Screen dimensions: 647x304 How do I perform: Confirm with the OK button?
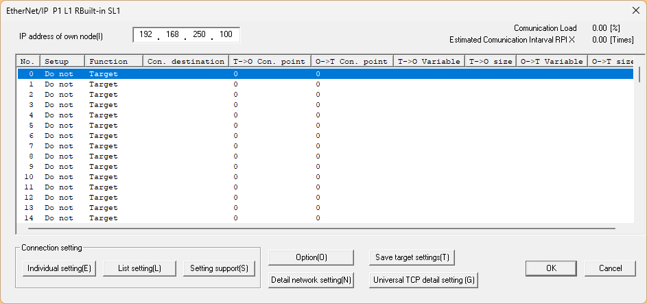coord(551,268)
